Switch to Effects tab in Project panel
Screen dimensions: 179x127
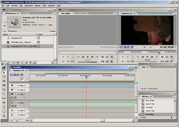[x=24, y=13]
